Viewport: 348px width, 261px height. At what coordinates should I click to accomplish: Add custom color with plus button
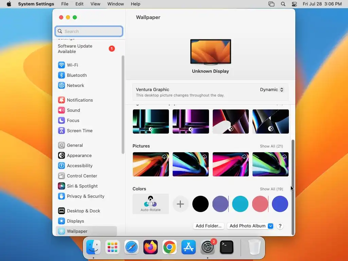[x=180, y=204]
